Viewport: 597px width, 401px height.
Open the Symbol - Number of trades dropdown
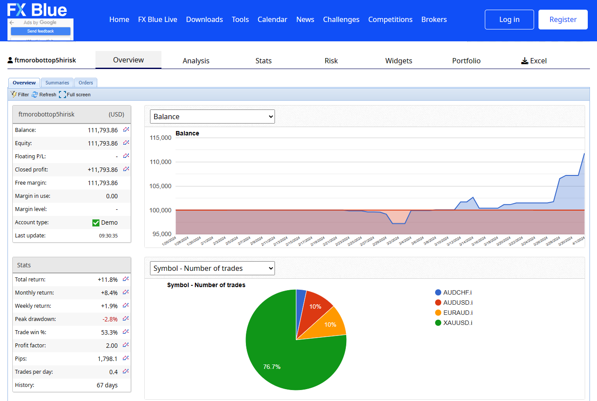tap(212, 268)
